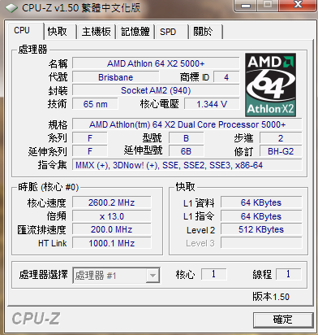The width and height of the screenshot is (318, 335).
Task: Click the 步進 value 2
Action: pyautogui.click(x=281, y=138)
